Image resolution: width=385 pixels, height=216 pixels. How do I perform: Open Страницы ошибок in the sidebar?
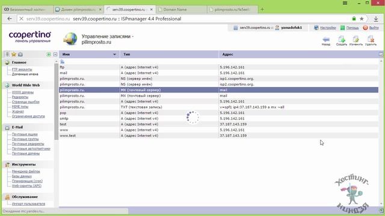(x=25, y=102)
